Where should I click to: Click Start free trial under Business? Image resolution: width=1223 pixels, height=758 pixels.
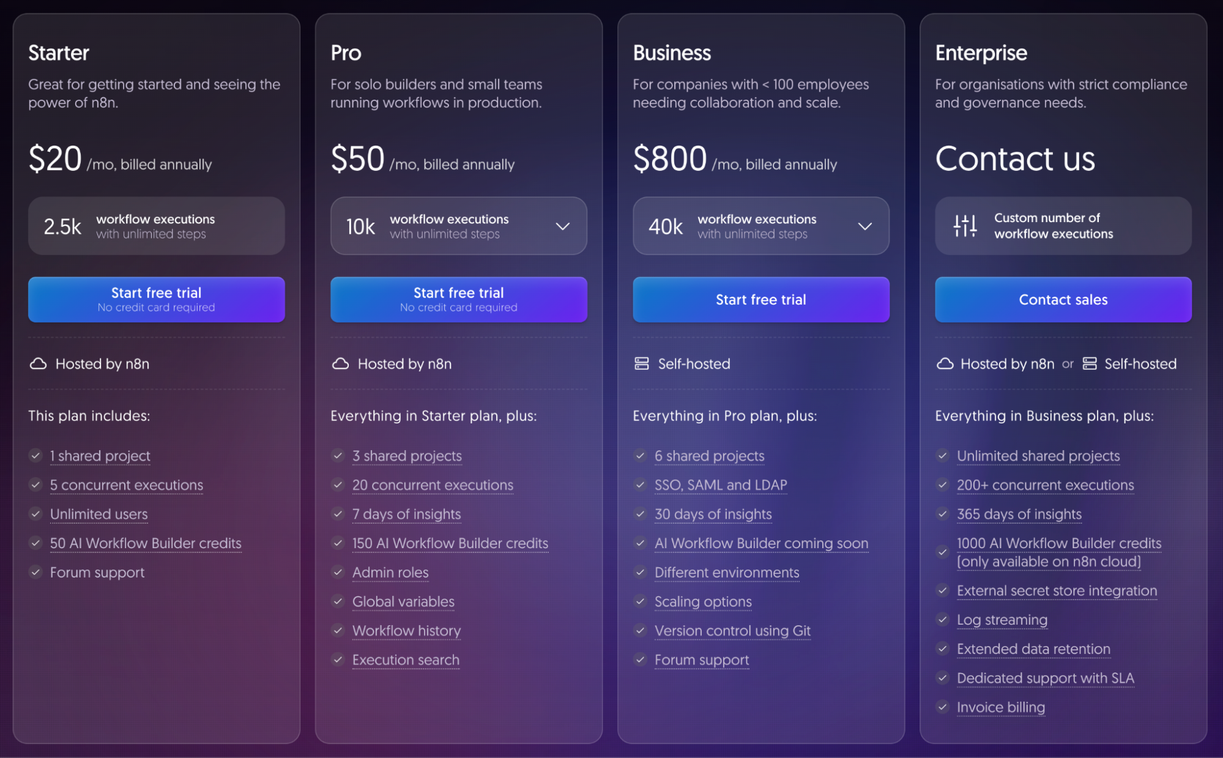coord(760,299)
